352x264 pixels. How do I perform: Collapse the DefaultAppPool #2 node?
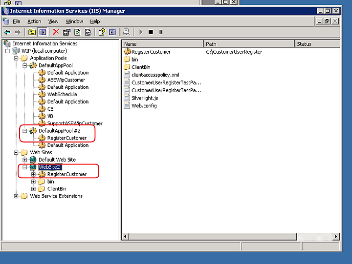25,131
